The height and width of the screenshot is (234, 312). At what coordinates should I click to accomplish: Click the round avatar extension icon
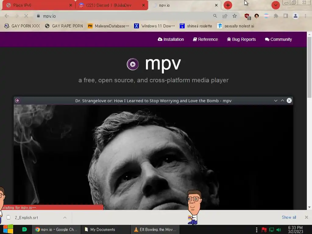[257, 16]
